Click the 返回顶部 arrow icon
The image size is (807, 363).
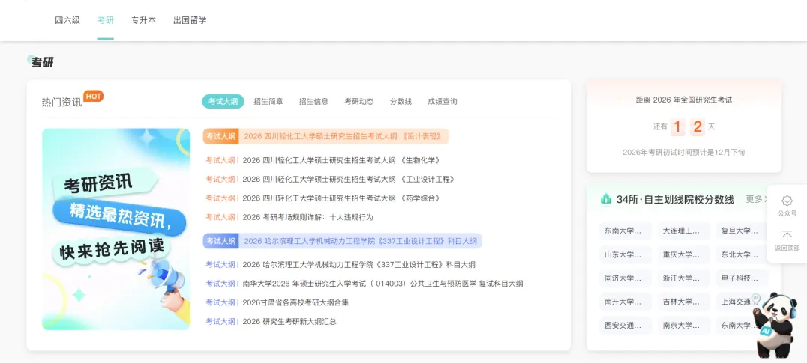pyautogui.click(x=787, y=236)
